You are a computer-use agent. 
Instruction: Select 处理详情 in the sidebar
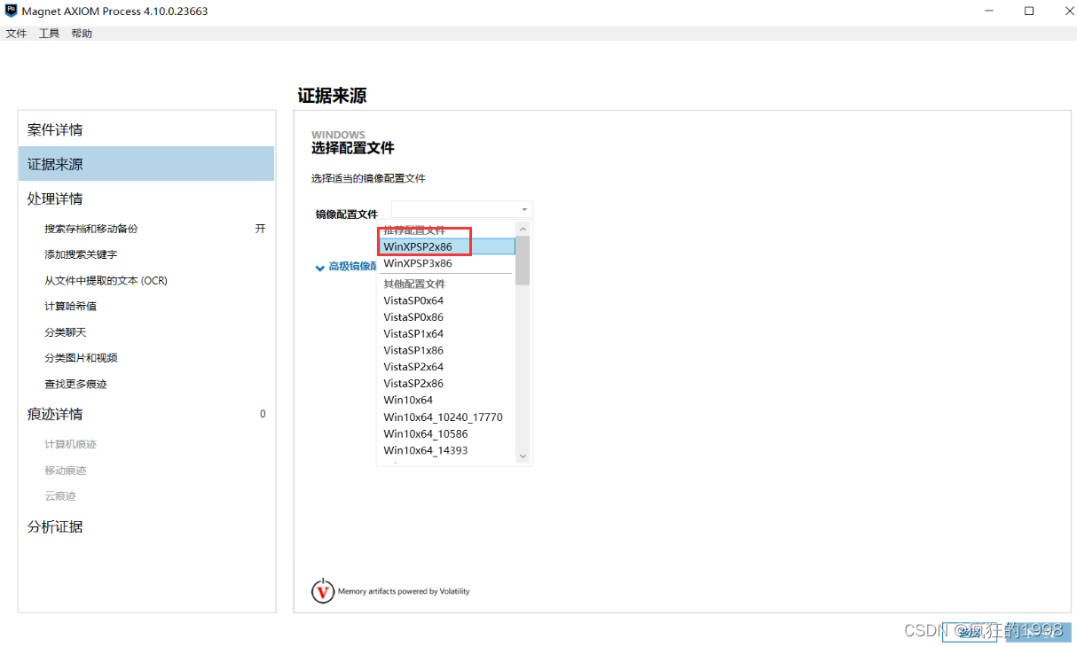(145, 199)
